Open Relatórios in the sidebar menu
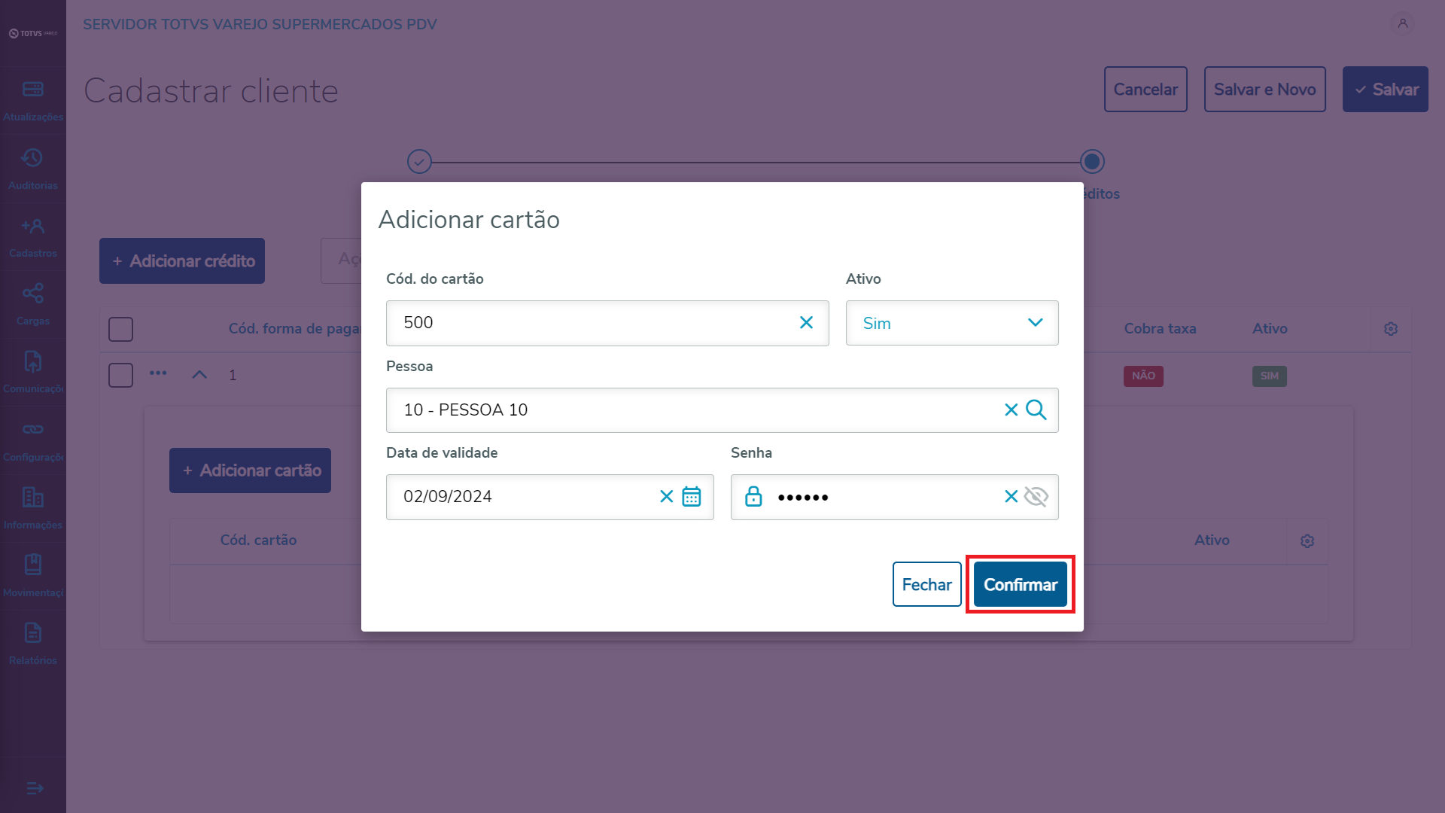Image resolution: width=1445 pixels, height=813 pixels. click(x=32, y=644)
